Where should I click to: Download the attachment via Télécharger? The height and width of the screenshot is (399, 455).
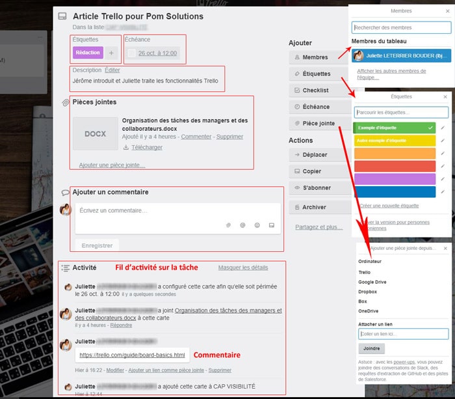(x=147, y=147)
